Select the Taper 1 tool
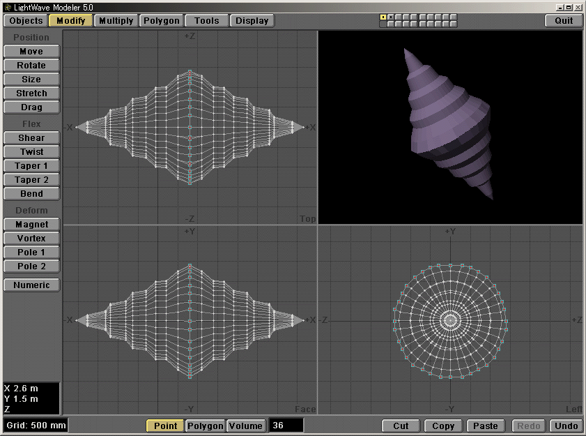586x436 pixels. (x=31, y=165)
